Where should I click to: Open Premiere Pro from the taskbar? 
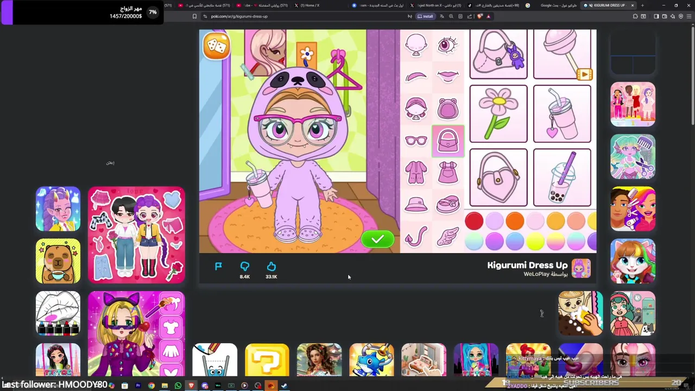(x=138, y=386)
